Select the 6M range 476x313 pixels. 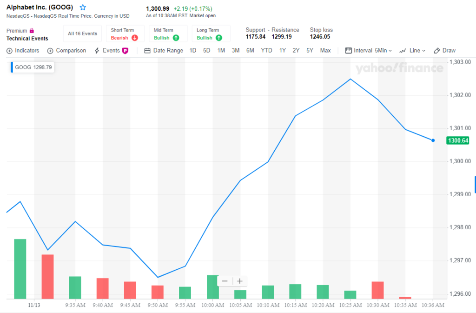click(250, 51)
